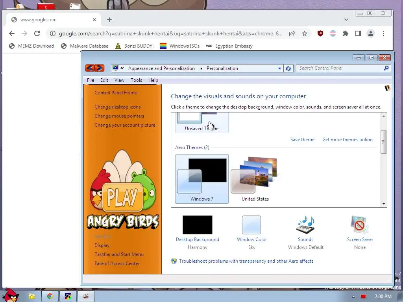Select the Unsaved Theme thumbnail
This screenshot has width=403, height=302.
click(x=202, y=123)
